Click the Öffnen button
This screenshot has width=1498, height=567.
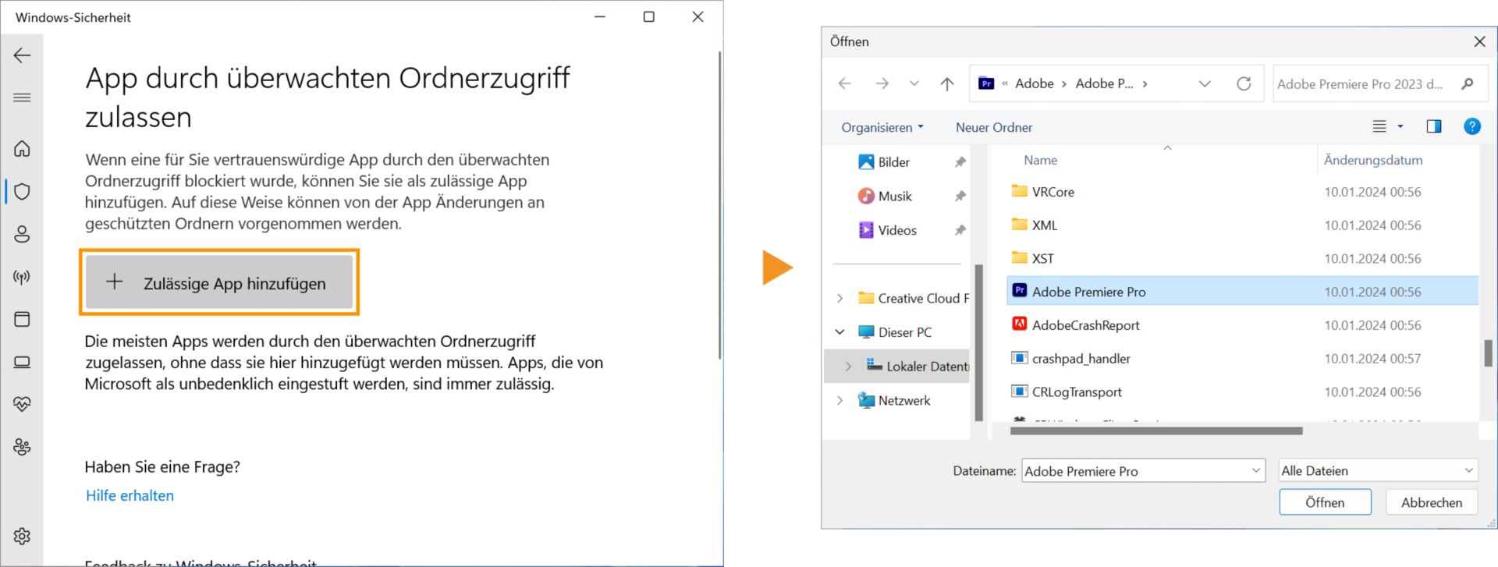[1325, 502]
